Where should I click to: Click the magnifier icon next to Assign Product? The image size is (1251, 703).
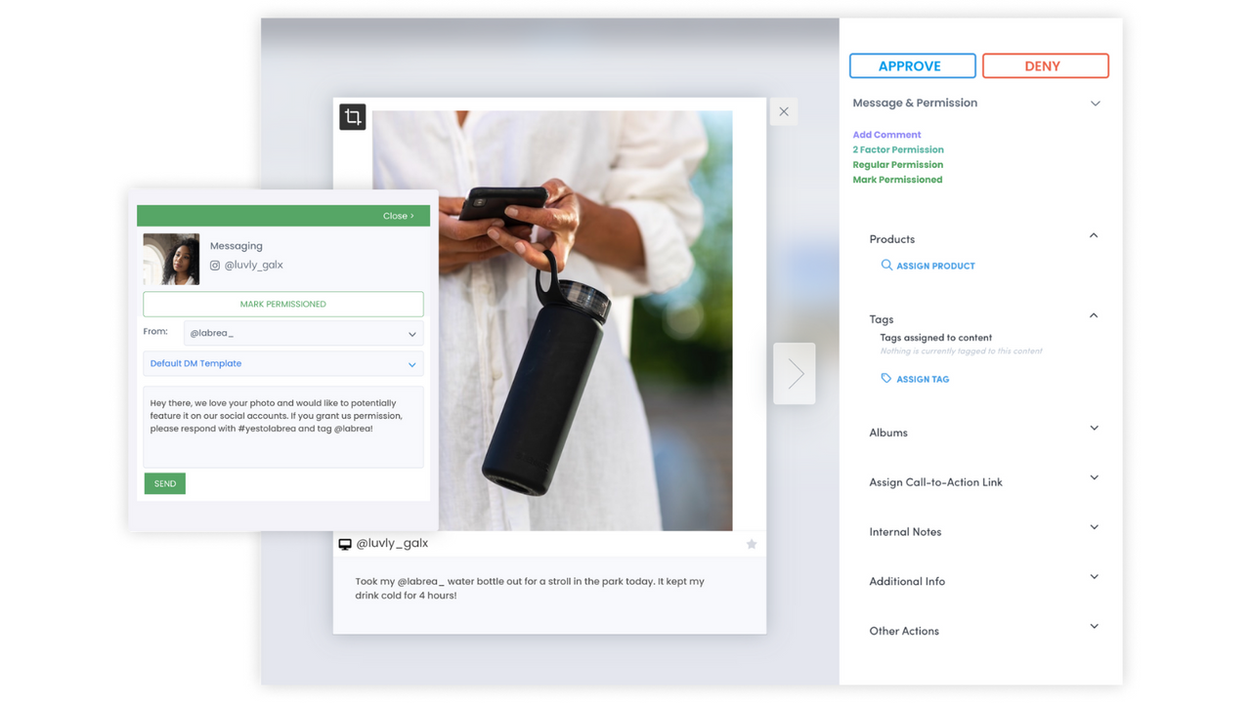pyautogui.click(x=886, y=265)
